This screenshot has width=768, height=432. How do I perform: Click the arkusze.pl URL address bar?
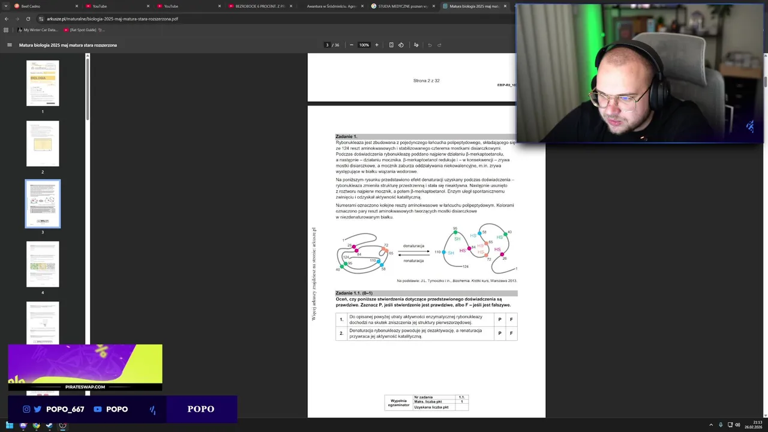[x=112, y=19]
